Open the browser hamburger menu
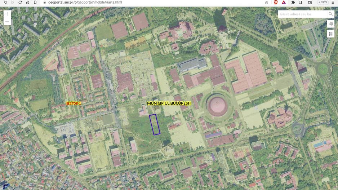 point(334,2)
